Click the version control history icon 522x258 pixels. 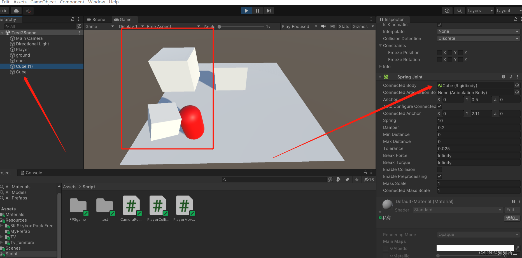(x=447, y=10)
